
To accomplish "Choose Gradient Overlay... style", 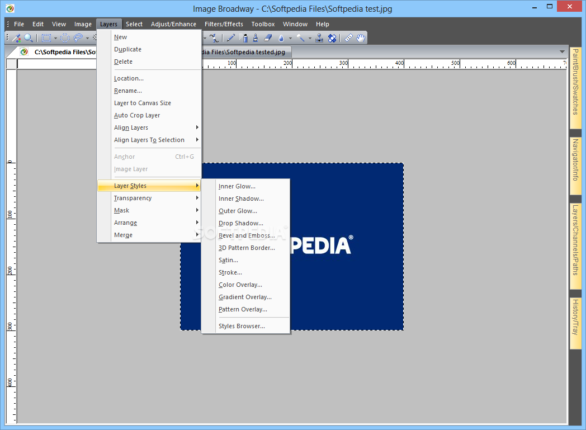I will click(x=245, y=297).
